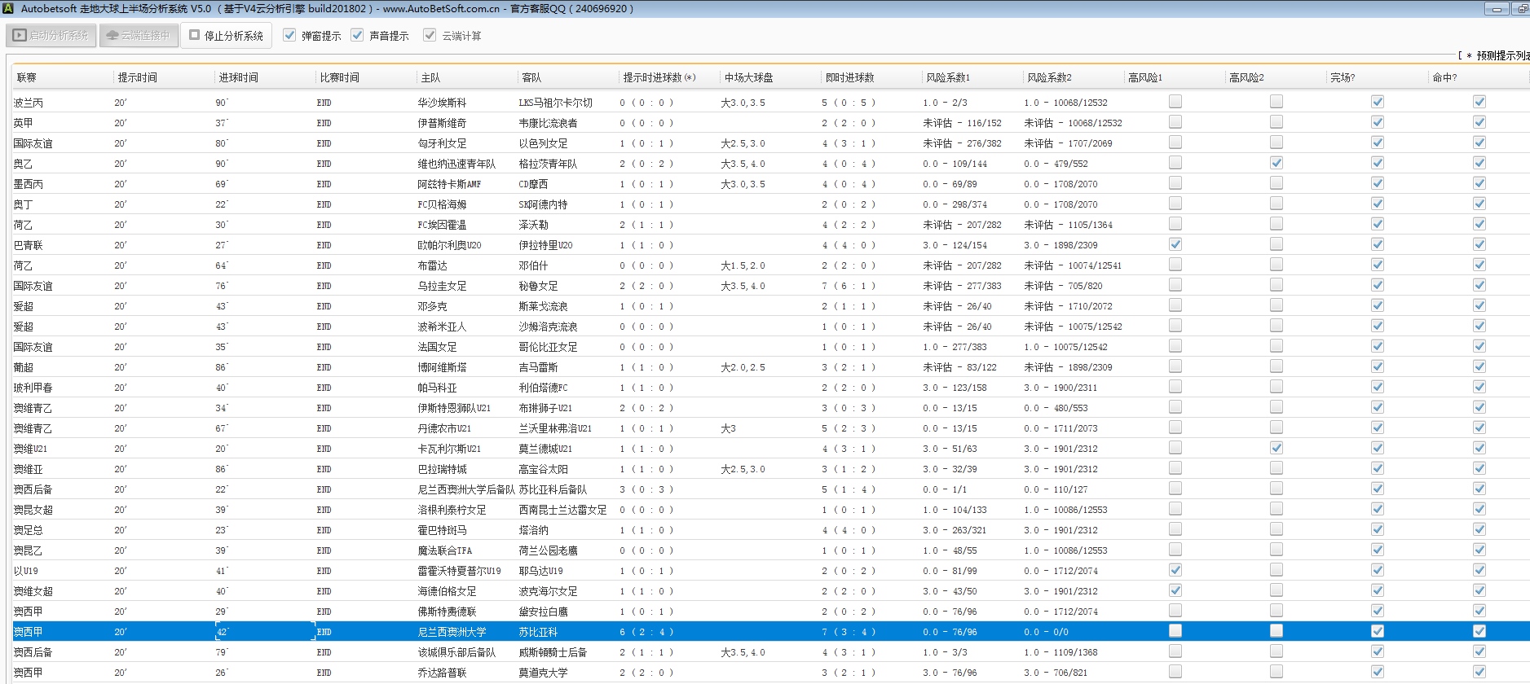Image resolution: width=1530 pixels, height=684 pixels.
Task: Click the Autobetsoft app icon in title bar
Action: coord(8,8)
